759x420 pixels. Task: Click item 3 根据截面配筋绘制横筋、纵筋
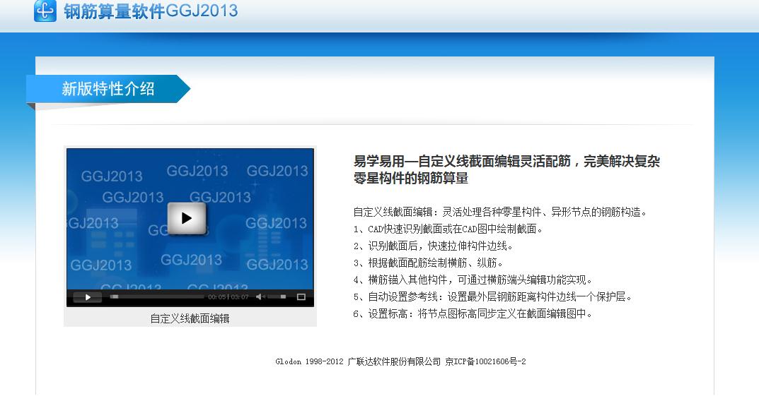(x=428, y=263)
